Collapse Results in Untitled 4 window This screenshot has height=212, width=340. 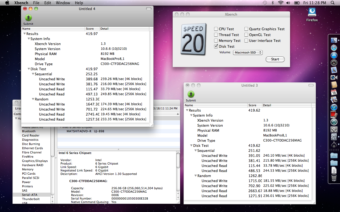pos(25,34)
